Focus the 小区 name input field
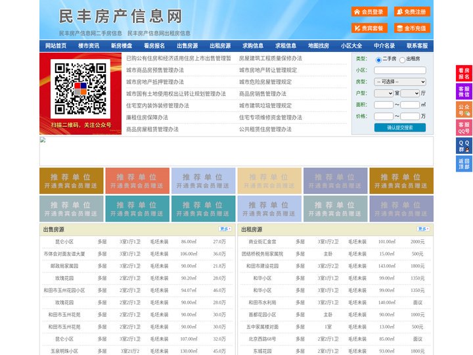 point(400,70)
